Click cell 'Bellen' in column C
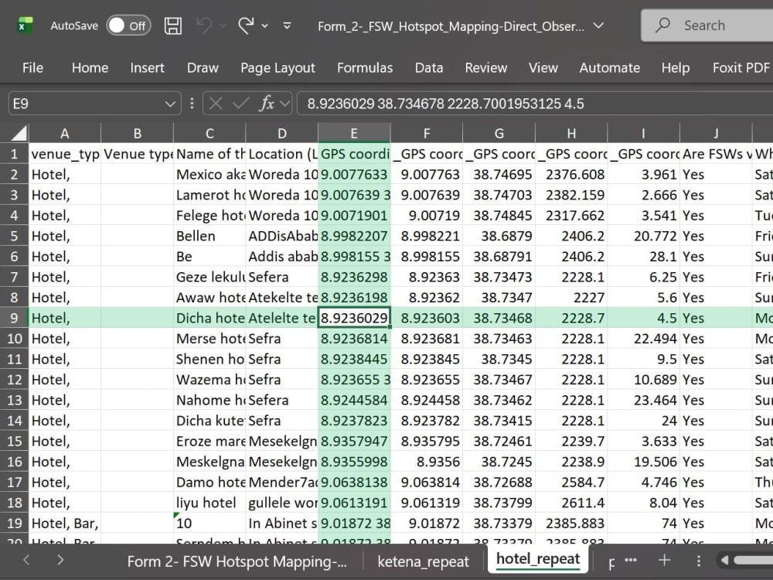 point(209,236)
